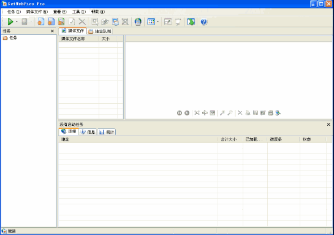This screenshot has height=235, width=334.
Task: Click the second magnifier (zoom out) in viewer toolbar
Action: 230,113
